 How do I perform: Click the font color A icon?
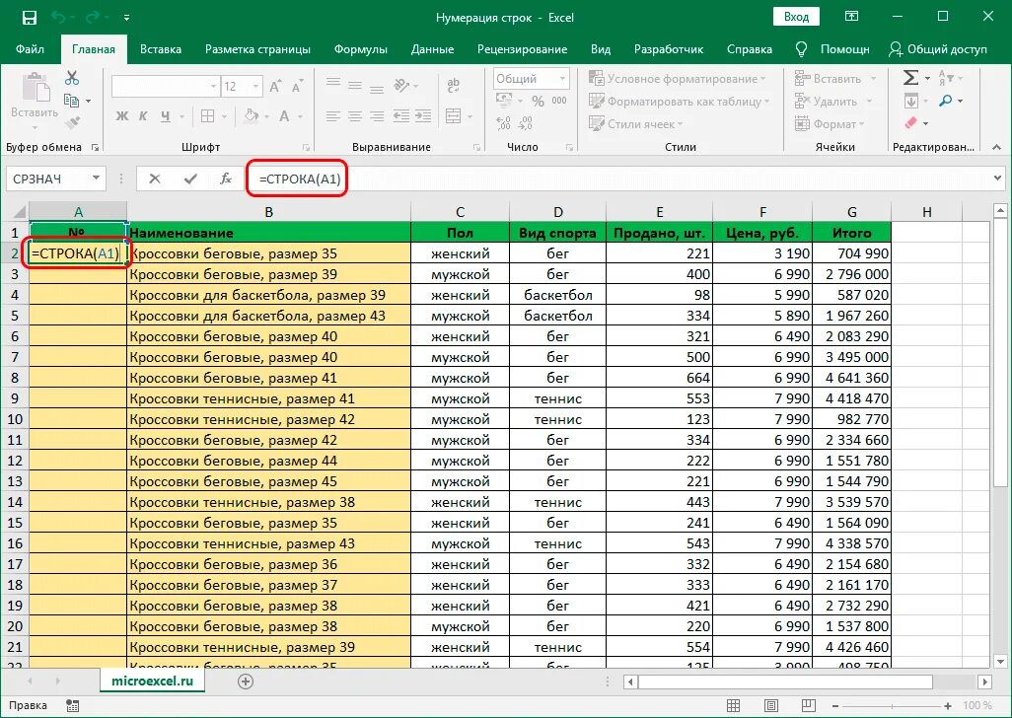click(284, 116)
